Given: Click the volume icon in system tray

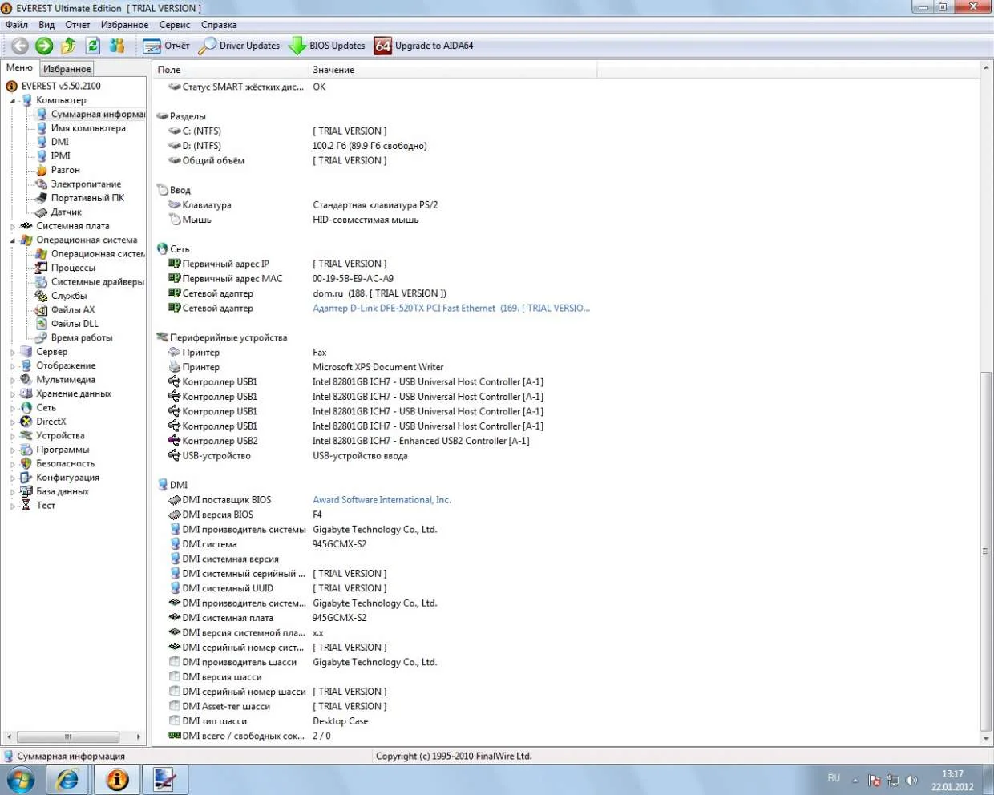Looking at the screenshot, I should pos(911,781).
